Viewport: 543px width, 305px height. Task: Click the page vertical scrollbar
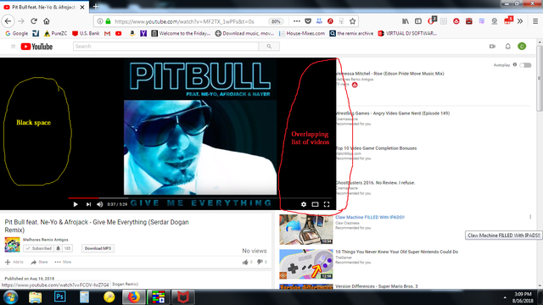(x=540, y=79)
